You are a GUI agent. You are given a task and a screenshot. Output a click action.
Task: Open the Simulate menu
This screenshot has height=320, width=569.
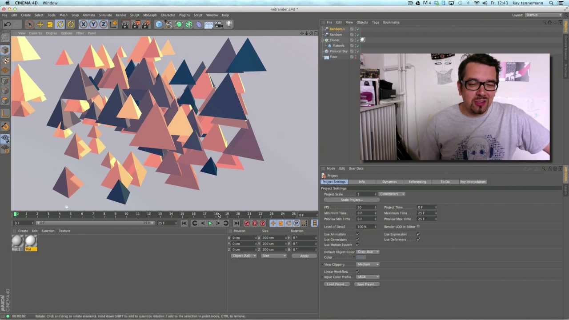[x=105, y=15]
